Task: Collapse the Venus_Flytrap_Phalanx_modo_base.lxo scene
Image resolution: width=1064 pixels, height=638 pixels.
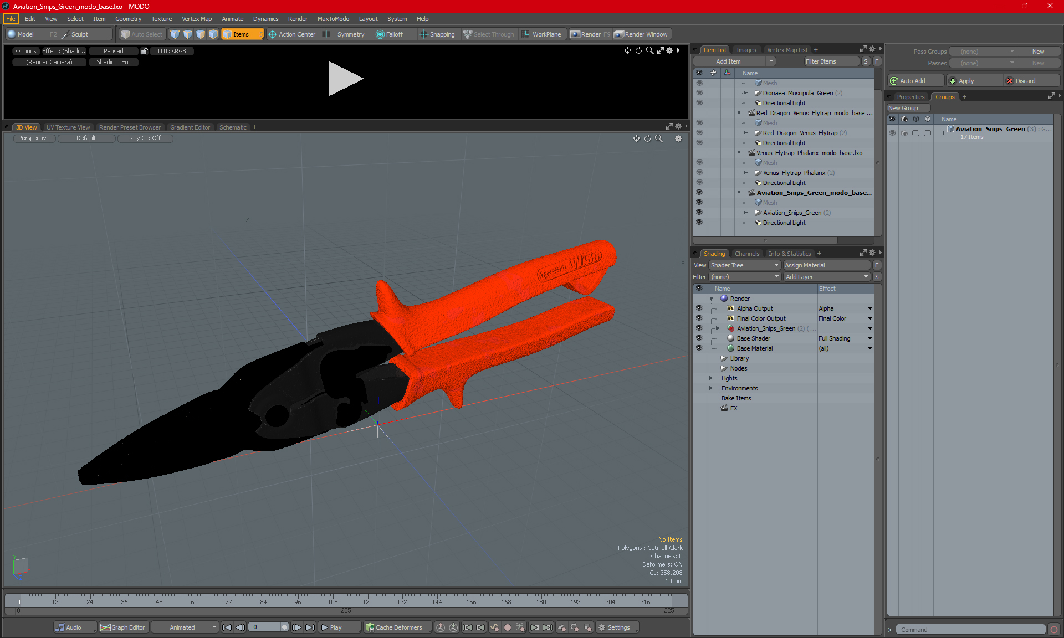Action: (x=739, y=153)
